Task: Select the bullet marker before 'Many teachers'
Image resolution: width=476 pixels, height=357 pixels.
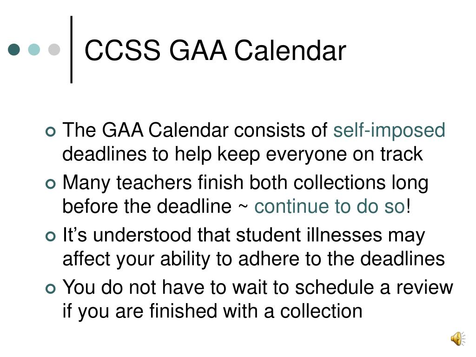Action: [50, 184]
